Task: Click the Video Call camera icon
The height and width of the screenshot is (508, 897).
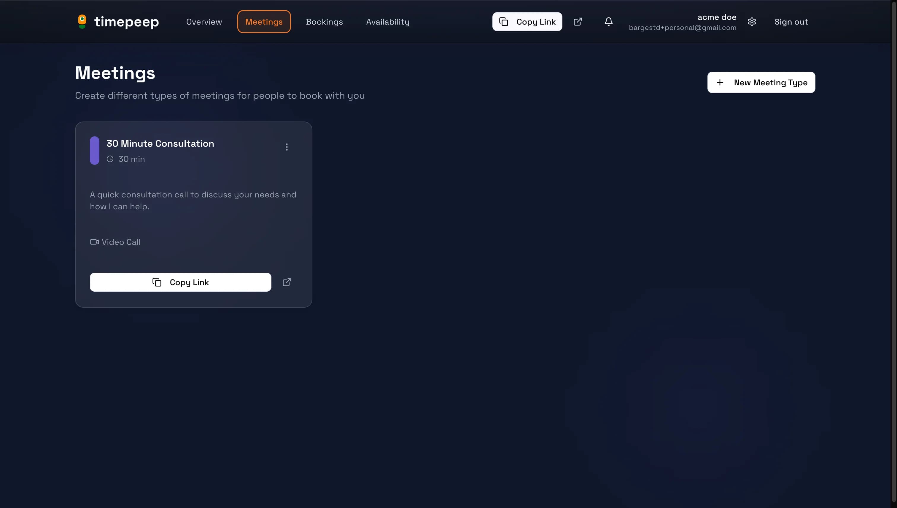Action: click(94, 242)
